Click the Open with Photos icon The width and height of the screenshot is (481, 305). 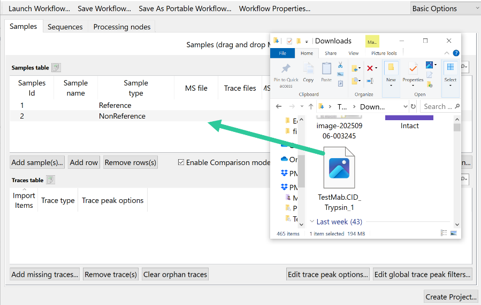point(429,65)
